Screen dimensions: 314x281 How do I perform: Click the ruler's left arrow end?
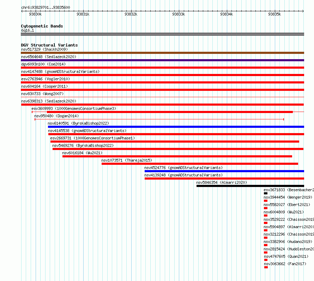[x=22, y=11]
